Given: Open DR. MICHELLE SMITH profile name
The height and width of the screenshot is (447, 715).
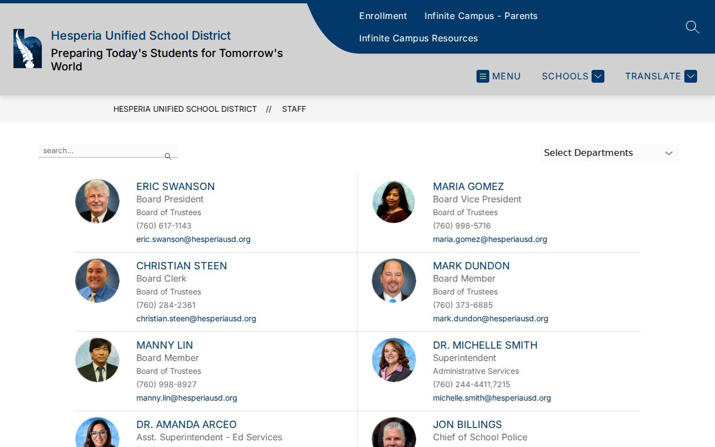Looking at the screenshot, I should pyautogui.click(x=485, y=345).
